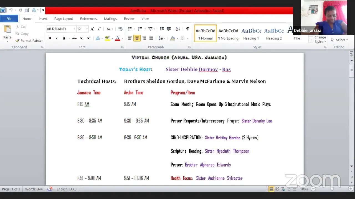Click the proofing errors icon in status bar
The height and width of the screenshot is (199, 355).
[50, 189]
